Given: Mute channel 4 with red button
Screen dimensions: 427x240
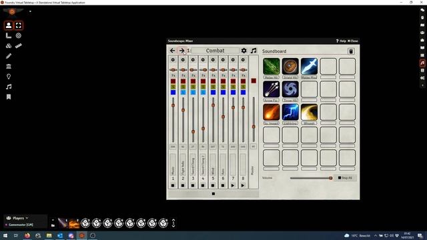Looking at the screenshot, I should (203, 81).
